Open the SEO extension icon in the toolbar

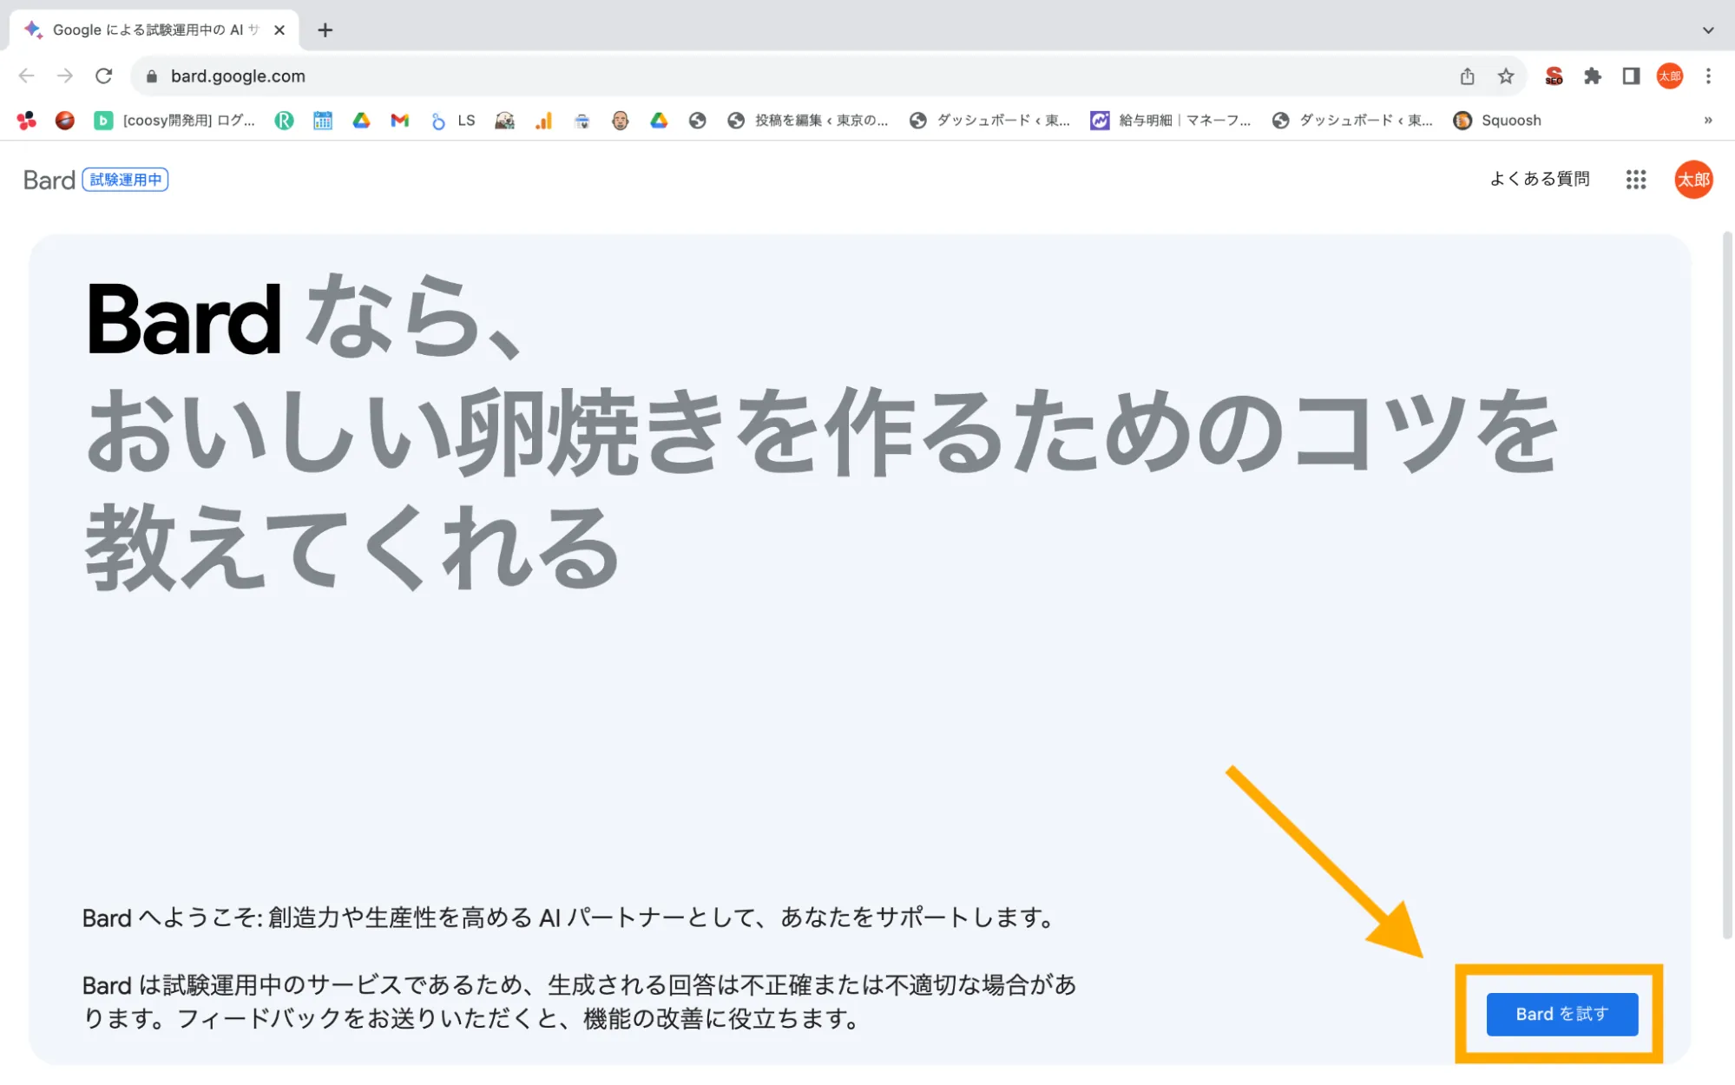point(1554,76)
